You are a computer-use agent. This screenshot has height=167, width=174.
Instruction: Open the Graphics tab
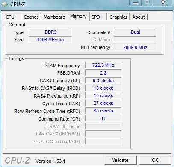tap(118, 17)
